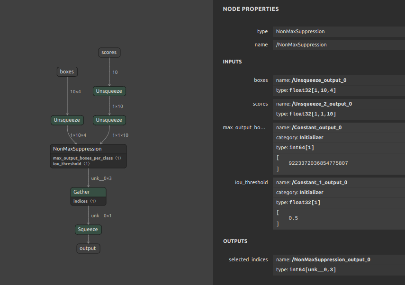405x285 pixels.
Task: Click the 1×1×10 edge label
Action: tap(120, 135)
